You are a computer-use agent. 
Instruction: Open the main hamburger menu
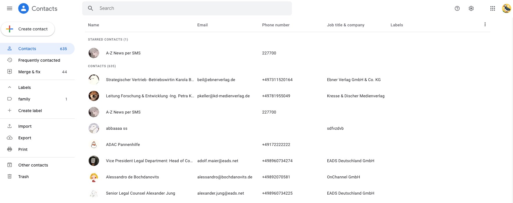pyautogui.click(x=10, y=8)
